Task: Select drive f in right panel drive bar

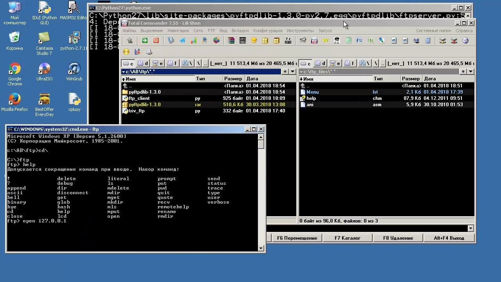Action: click(x=350, y=63)
